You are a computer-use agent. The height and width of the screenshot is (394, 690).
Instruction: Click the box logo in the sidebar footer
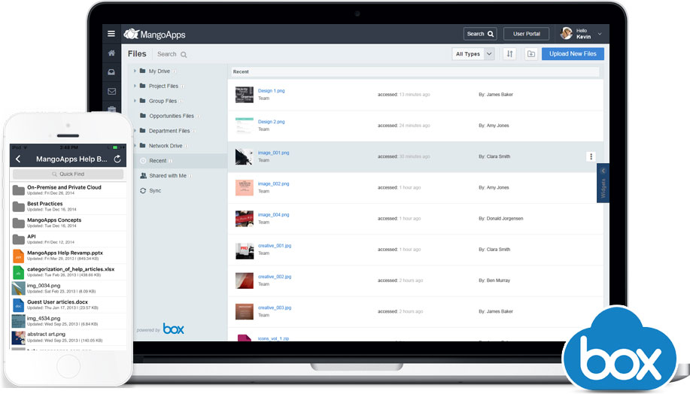tap(173, 329)
